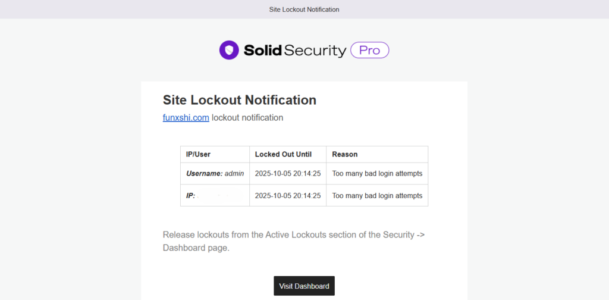Screen dimensions: 609x300
Task: Open the funxshi.com link
Action: 186,118
